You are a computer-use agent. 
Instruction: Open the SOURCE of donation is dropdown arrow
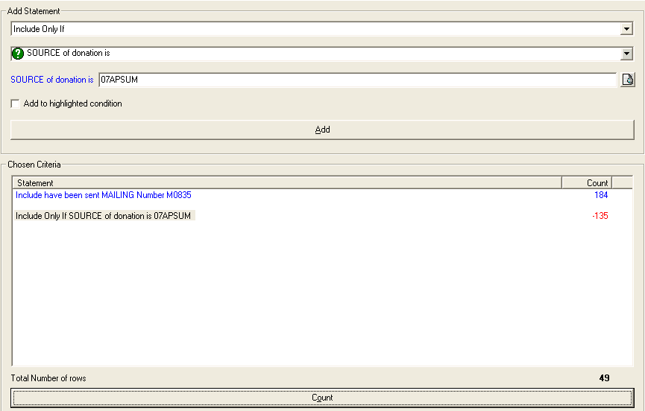626,54
